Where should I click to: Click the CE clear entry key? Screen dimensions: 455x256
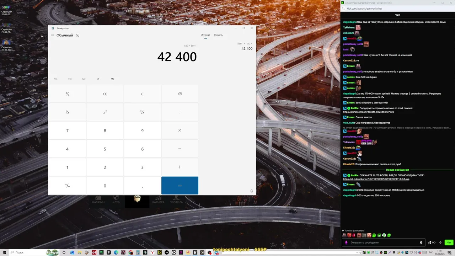coord(105,94)
